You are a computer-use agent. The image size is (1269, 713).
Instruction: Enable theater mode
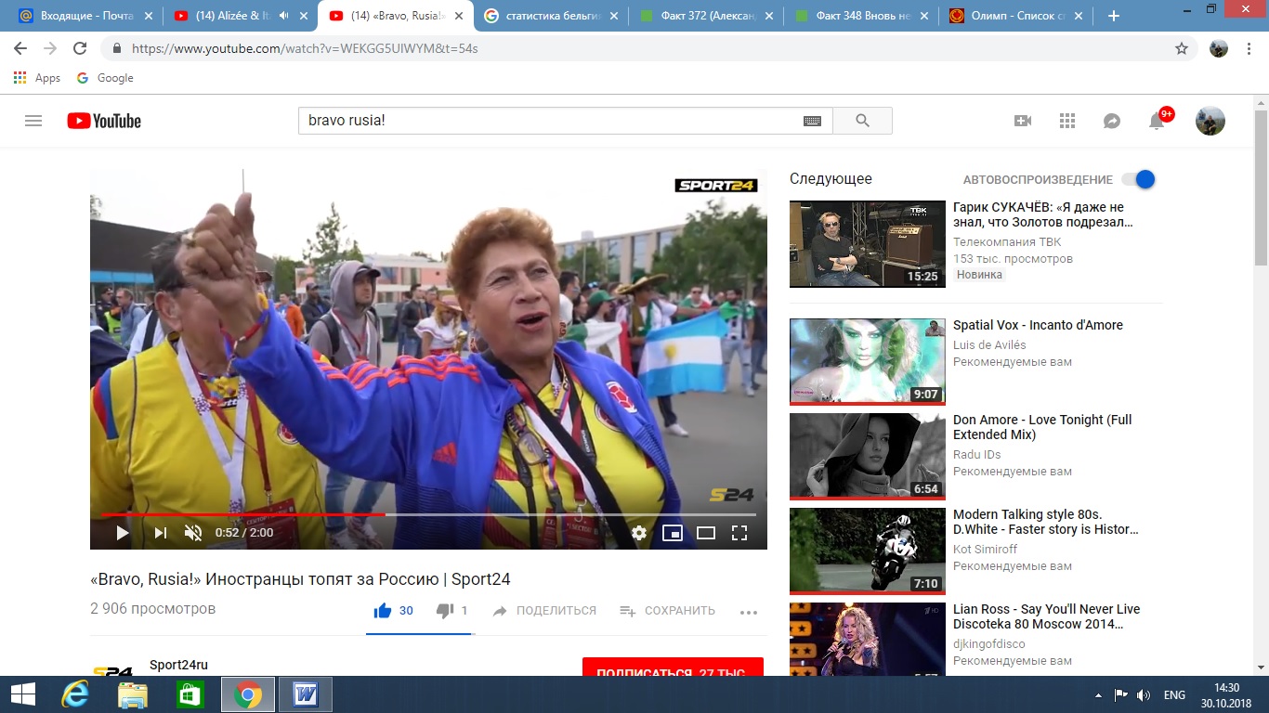[x=706, y=533]
